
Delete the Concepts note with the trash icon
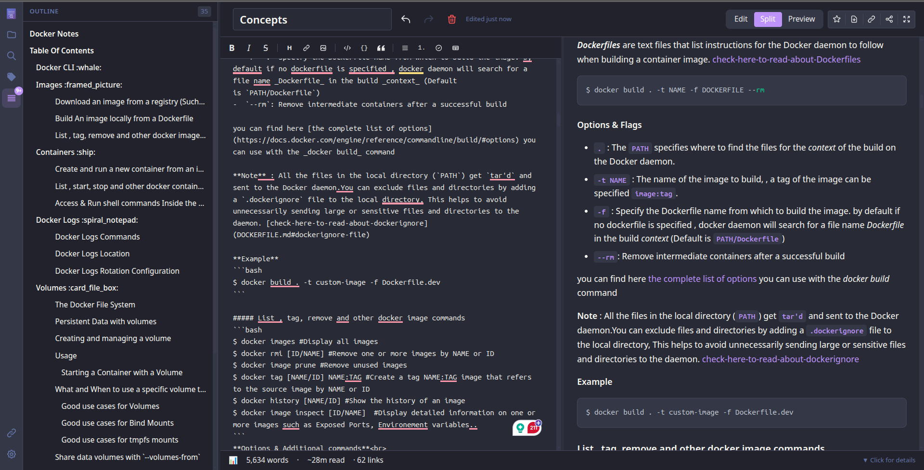tap(451, 19)
